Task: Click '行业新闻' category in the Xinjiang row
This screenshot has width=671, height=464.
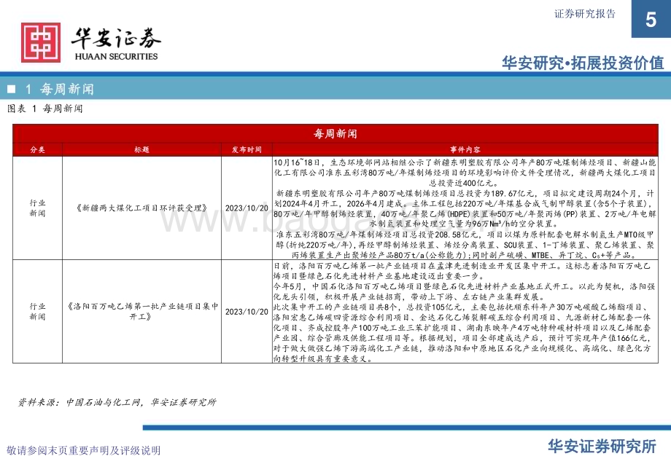Action: (x=38, y=208)
